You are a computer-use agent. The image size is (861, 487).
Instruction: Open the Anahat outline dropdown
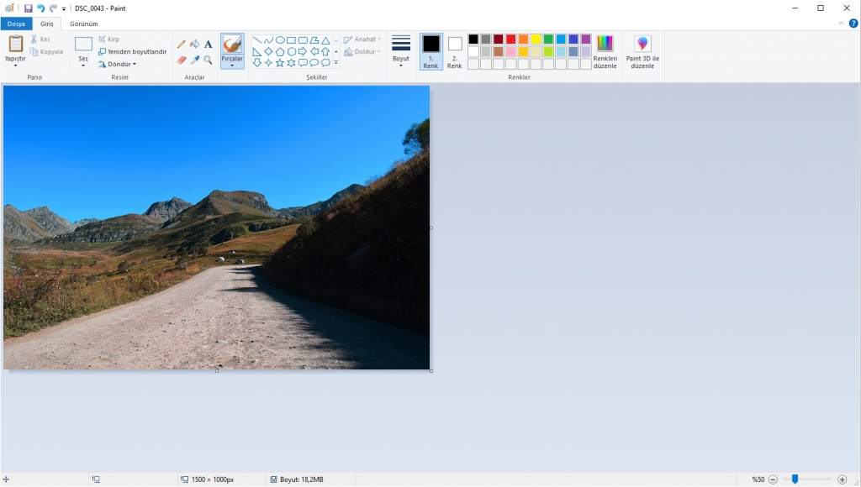tap(362, 38)
